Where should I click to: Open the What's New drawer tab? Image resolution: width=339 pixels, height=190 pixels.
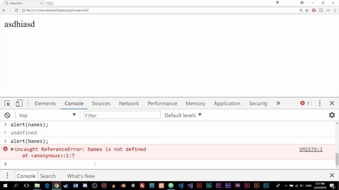click(81, 176)
